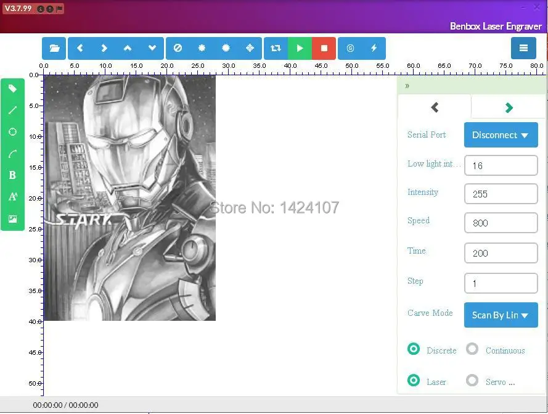Click the lightning bolt firmware icon
This screenshot has width=548, height=414.
[374, 48]
